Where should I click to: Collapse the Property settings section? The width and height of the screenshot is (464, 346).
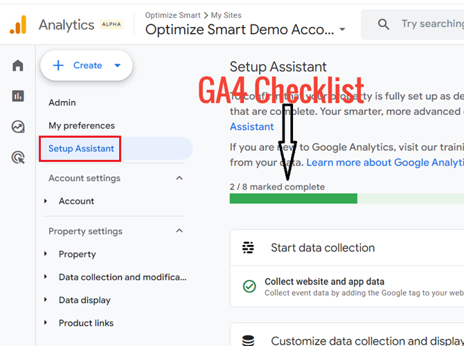coord(179,230)
